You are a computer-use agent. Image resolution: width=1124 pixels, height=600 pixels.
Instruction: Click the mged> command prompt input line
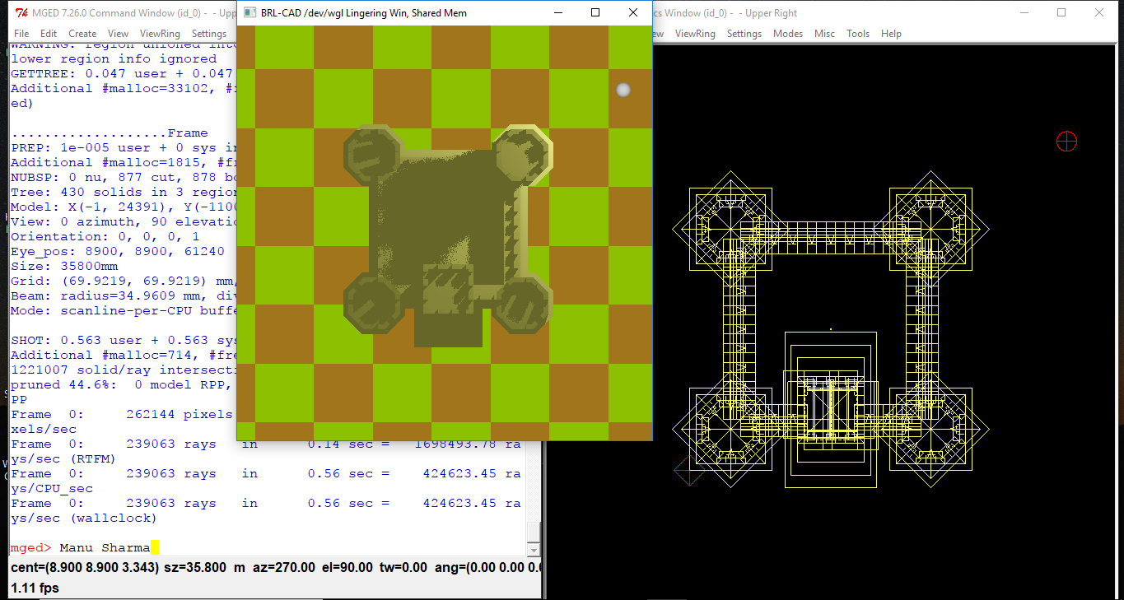point(268,548)
